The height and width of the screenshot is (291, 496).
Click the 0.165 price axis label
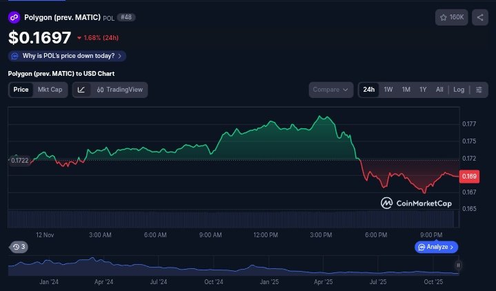469,209
